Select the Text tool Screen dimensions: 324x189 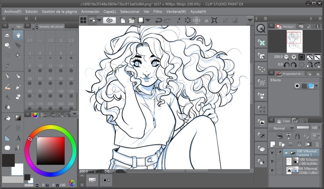pos(18,138)
